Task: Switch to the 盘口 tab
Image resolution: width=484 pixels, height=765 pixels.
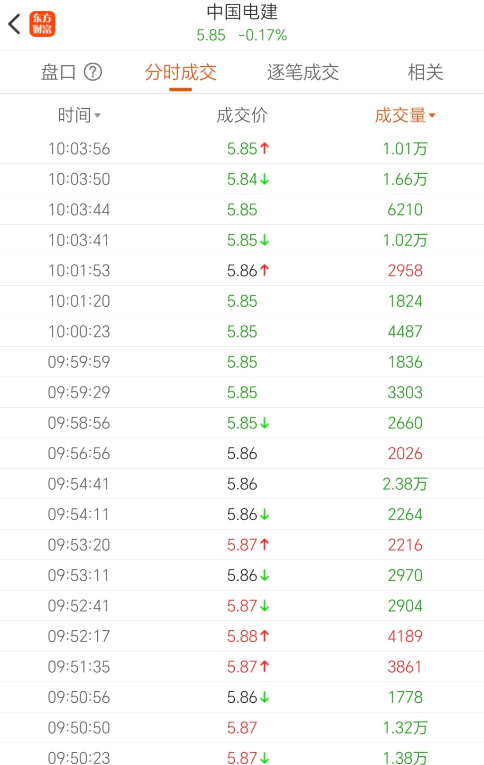Action: coord(58,72)
